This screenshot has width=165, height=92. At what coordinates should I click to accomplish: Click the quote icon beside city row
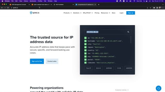tap(85, 44)
